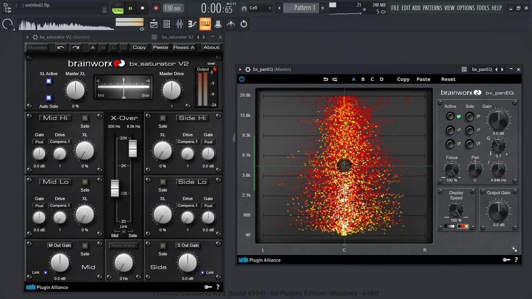
Task: Open Side Lo Gain Post dropdown
Action: 208,206
